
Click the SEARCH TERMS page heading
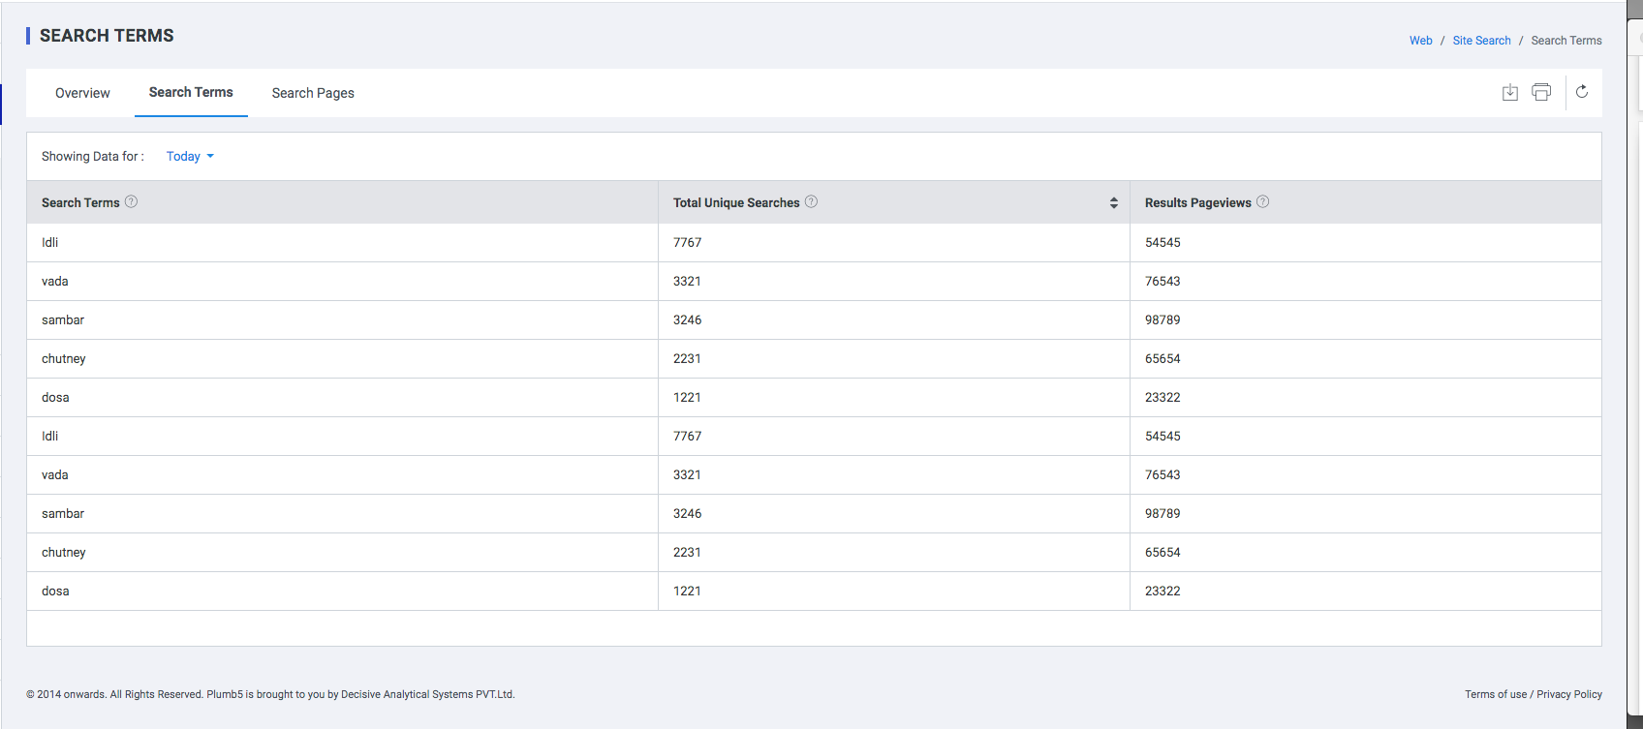click(107, 36)
